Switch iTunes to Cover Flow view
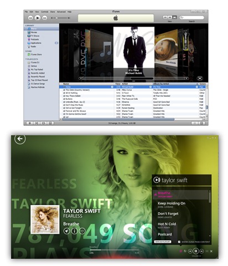 (174, 17)
